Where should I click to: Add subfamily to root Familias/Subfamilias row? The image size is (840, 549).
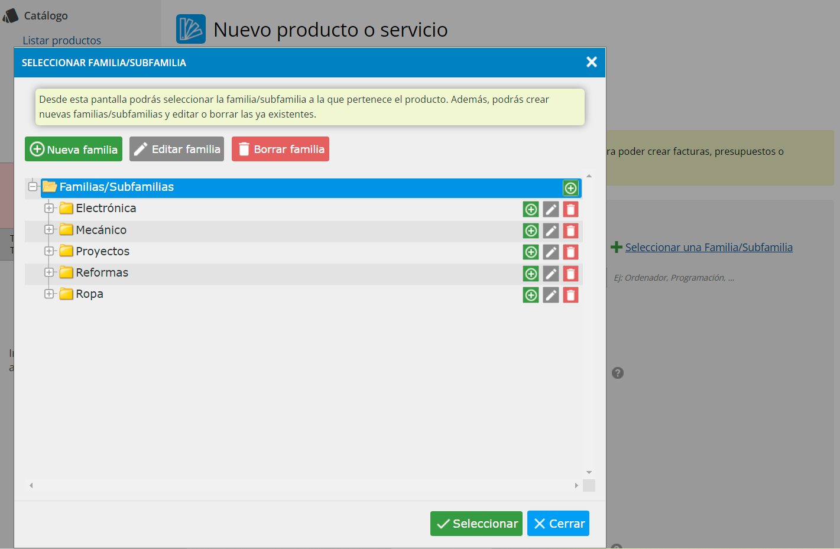click(x=570, y=188)
